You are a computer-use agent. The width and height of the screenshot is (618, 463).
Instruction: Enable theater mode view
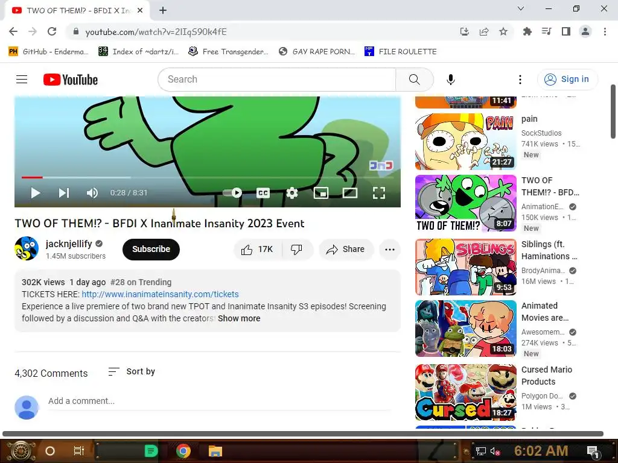[350, 193]
